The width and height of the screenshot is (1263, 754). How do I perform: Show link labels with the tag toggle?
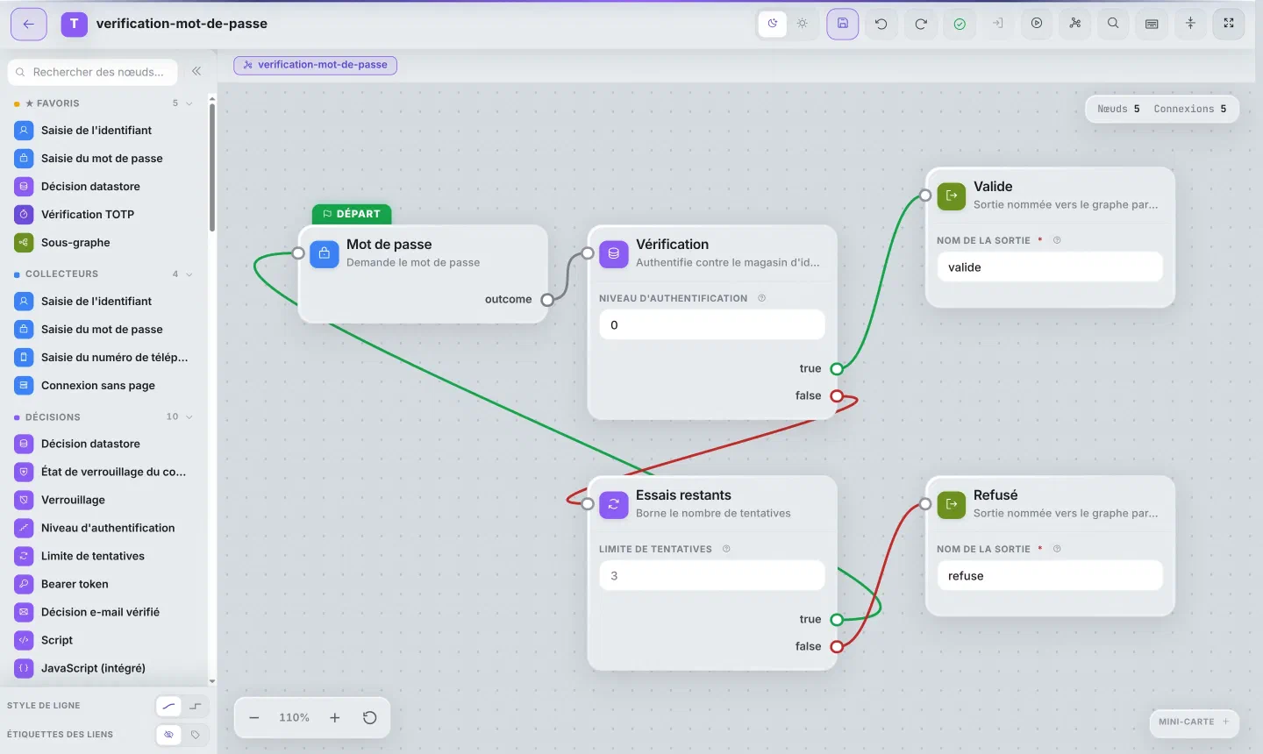coord(196,735)
